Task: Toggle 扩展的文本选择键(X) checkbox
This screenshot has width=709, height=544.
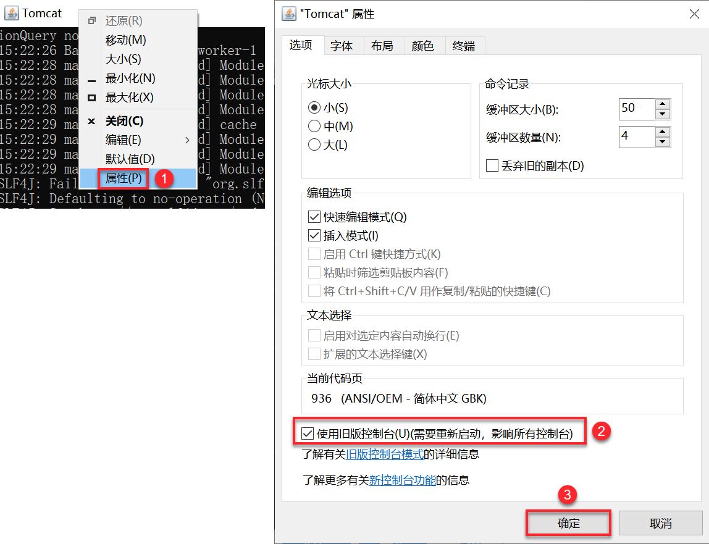Action: [x=314, y=354]
